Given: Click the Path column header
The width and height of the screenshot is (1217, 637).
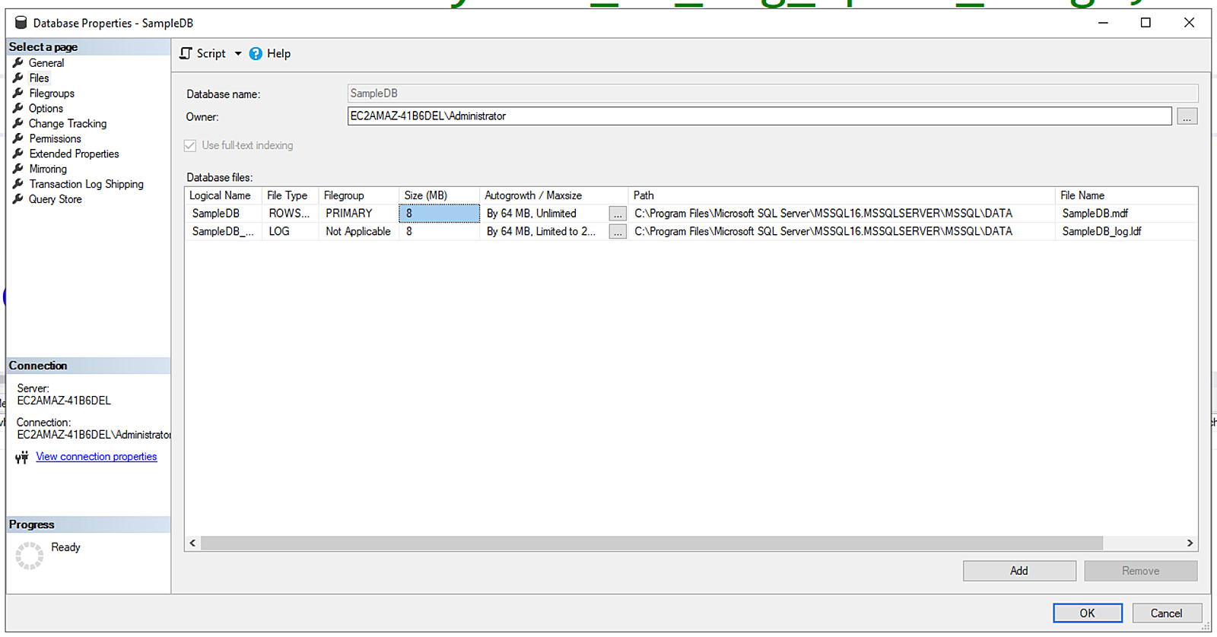Looking at the screenshot, I should click(841, 195).
